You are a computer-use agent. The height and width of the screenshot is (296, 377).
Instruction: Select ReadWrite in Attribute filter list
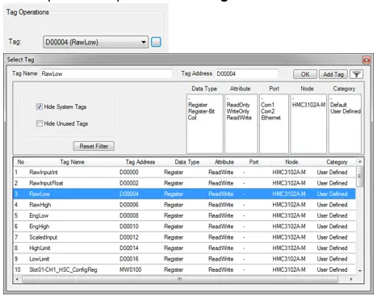tap(239, 118)
